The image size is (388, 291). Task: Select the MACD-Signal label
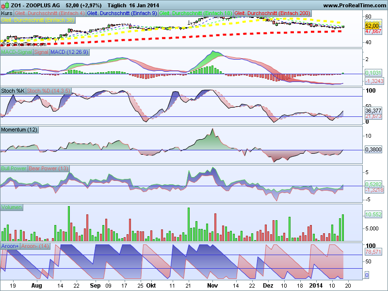(x=16, y=52)
